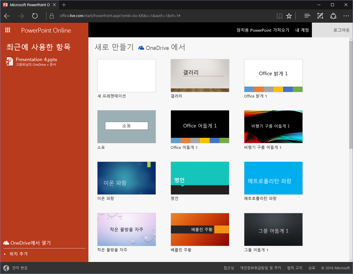The height and width of the screenshot is (274, 353).
Task: Click the 소포 caption under thumbnail
Action: pos(101,147)
